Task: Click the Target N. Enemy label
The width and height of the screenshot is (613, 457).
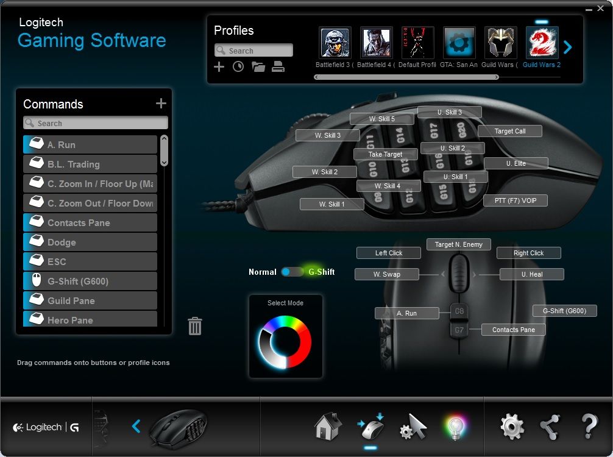Action: click(x=459, y=244)
